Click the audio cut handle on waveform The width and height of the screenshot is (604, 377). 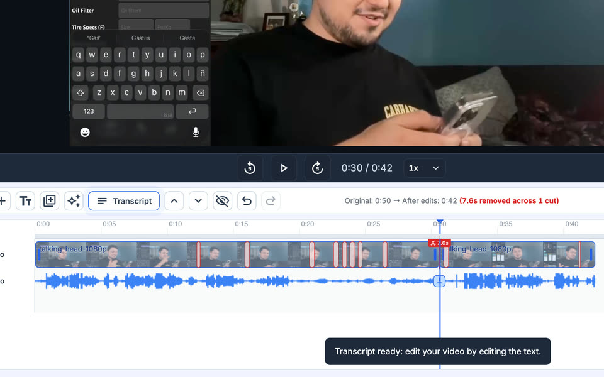pos(440,281)
